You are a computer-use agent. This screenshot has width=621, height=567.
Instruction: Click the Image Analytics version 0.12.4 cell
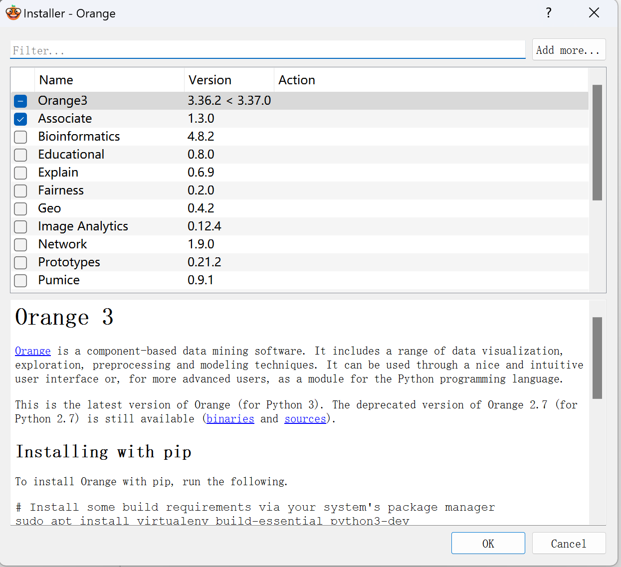pyautogui.click(x=205, y=226)
